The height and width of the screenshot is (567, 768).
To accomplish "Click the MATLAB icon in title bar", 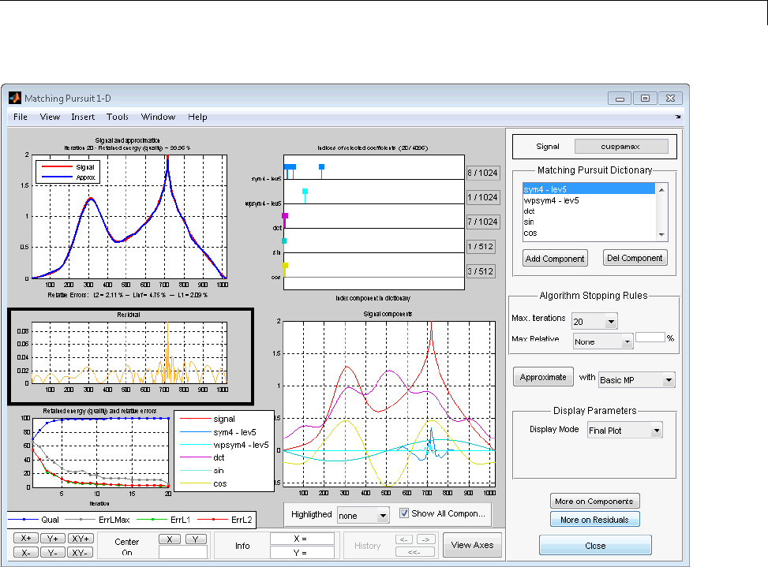I will point(14,99).
